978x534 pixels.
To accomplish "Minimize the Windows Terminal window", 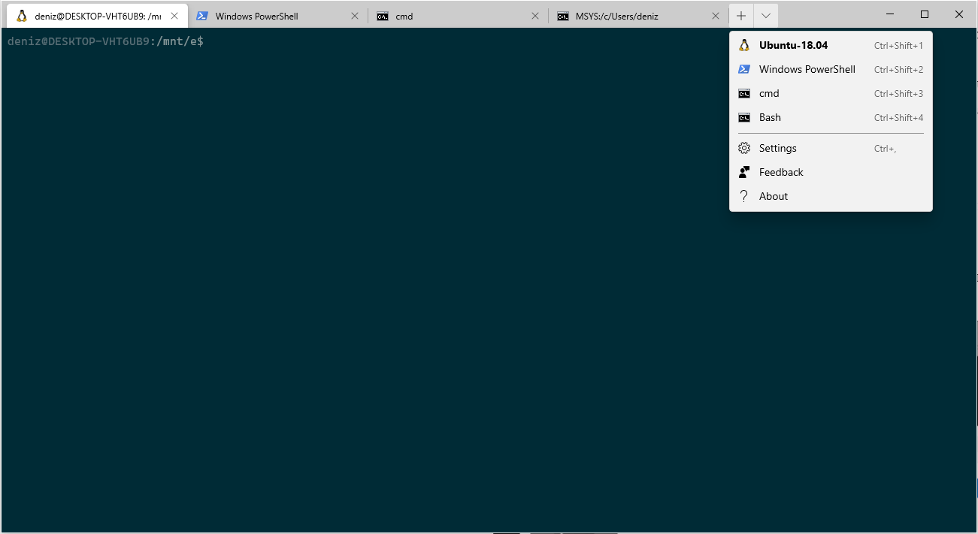I will point(890,14).
